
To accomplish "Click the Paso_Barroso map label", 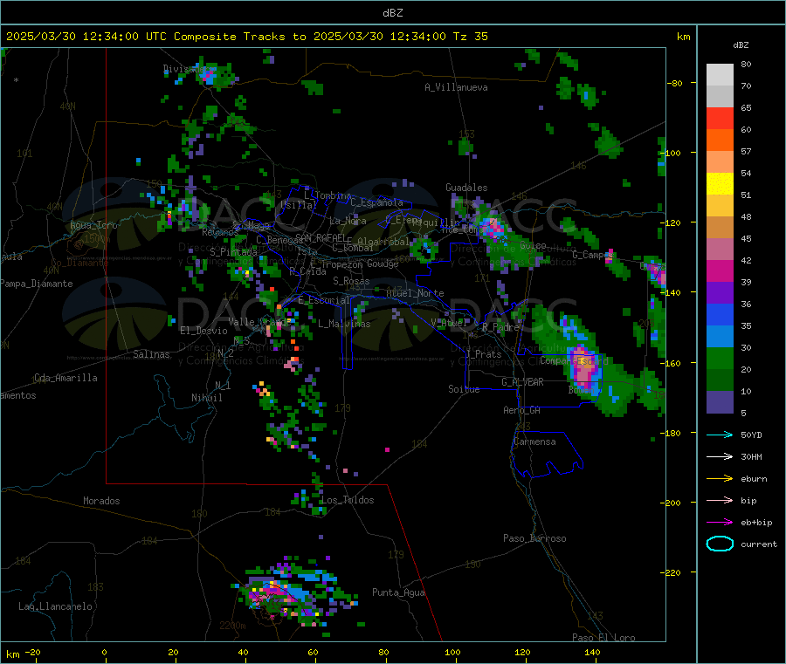I will 534,538.
